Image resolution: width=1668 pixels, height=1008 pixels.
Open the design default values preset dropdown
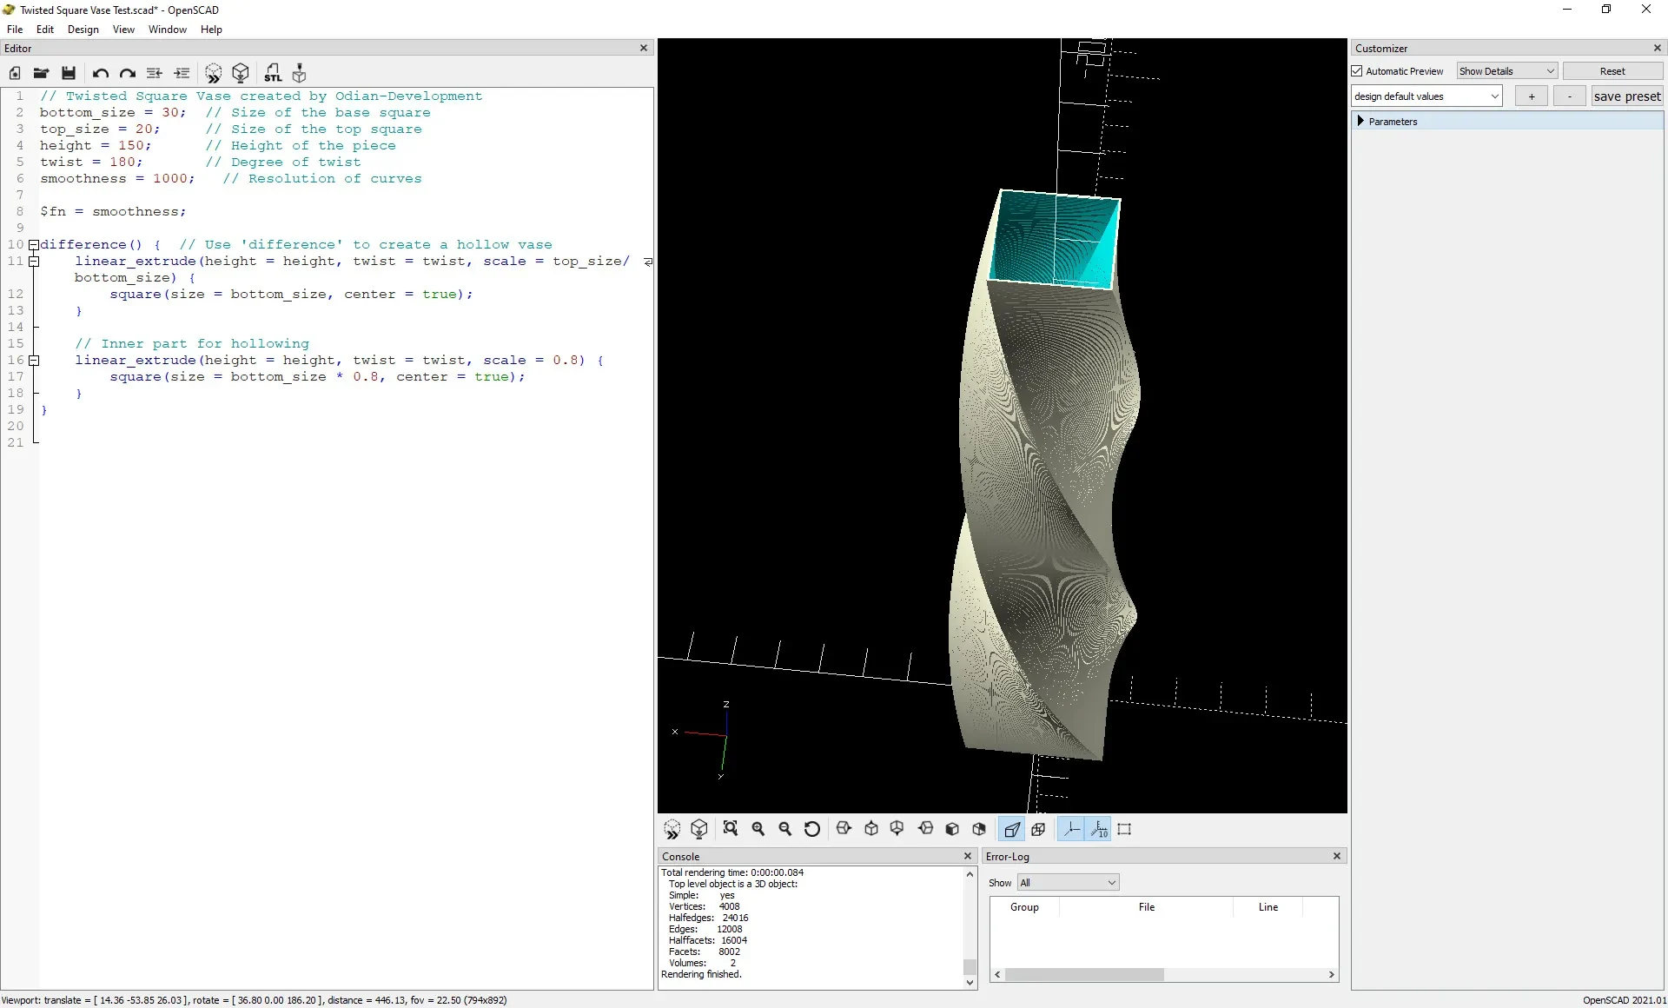pos(1427,96)
